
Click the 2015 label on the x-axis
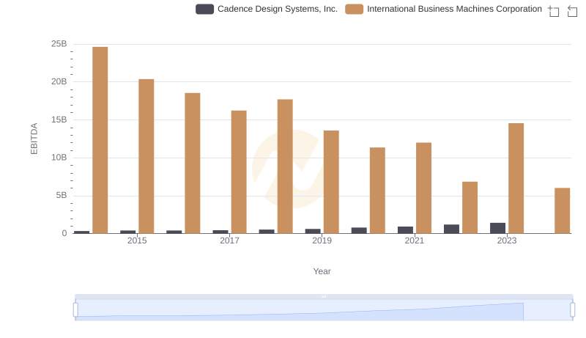pos(137,240)
